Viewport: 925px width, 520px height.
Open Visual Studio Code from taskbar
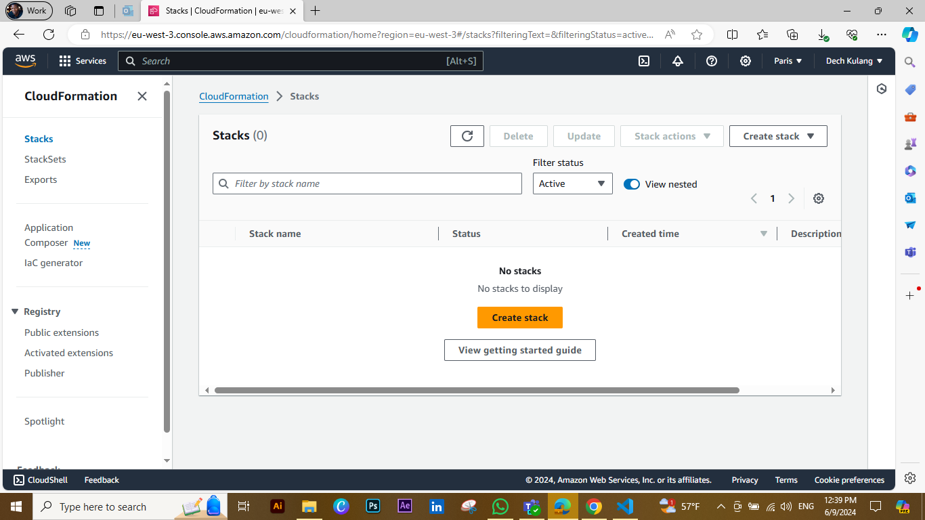point(624,506)
